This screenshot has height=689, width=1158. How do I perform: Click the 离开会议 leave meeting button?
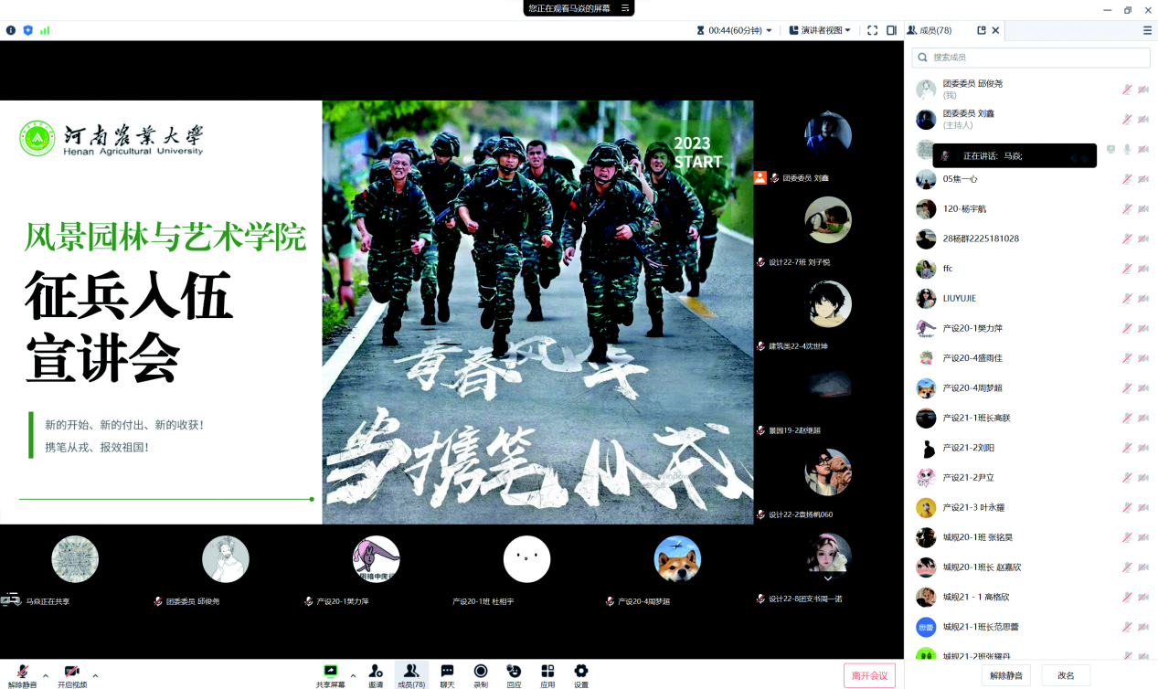(x=869, y=675)
